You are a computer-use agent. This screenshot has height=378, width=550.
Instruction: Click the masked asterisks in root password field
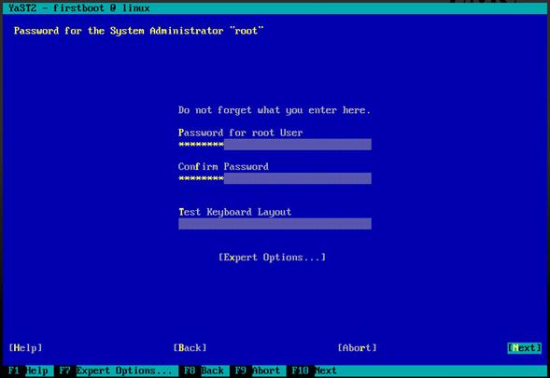[x=201, y=144]
